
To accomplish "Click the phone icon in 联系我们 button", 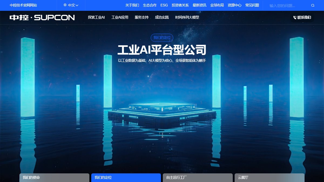I will coord(295,18).
